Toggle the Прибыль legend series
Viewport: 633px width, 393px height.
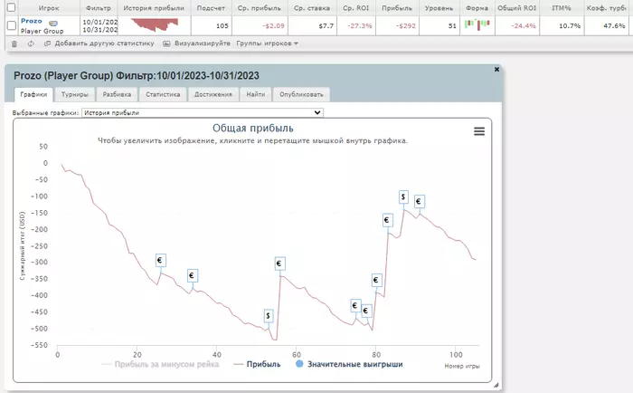(x=257, y=364)
